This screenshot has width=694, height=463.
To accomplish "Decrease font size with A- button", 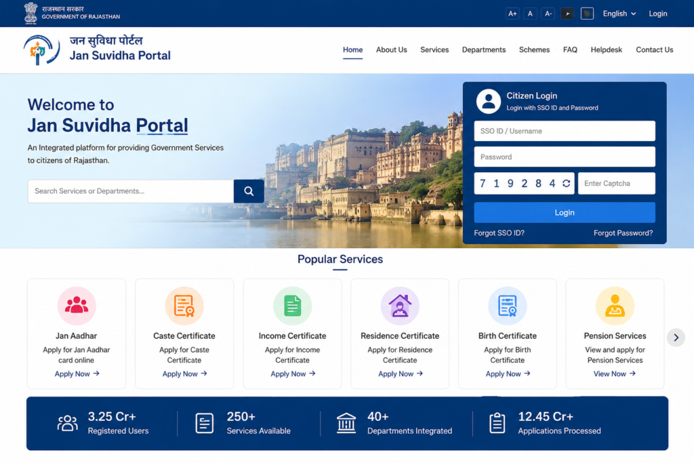I will [548, 14].
